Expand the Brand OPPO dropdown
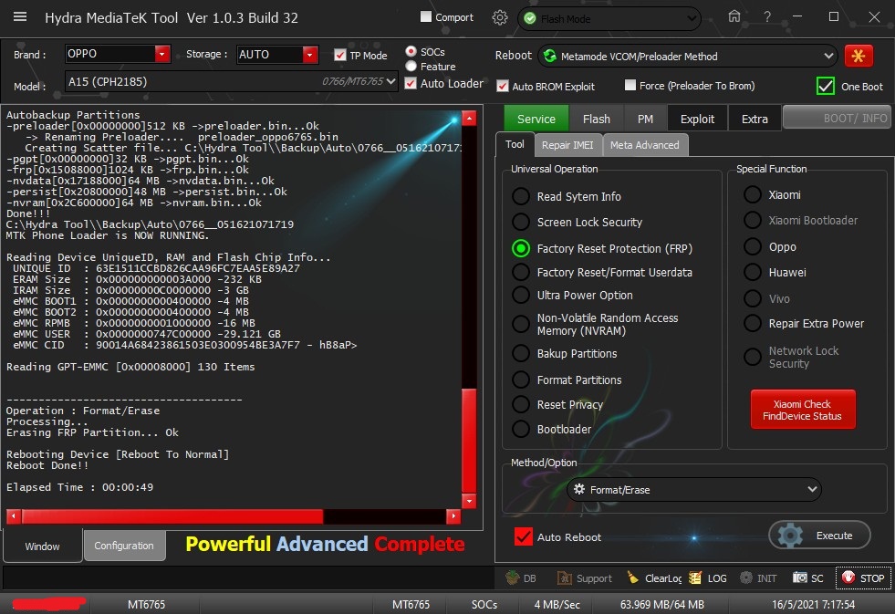895x614 pixels. click(x=162, y=55)
